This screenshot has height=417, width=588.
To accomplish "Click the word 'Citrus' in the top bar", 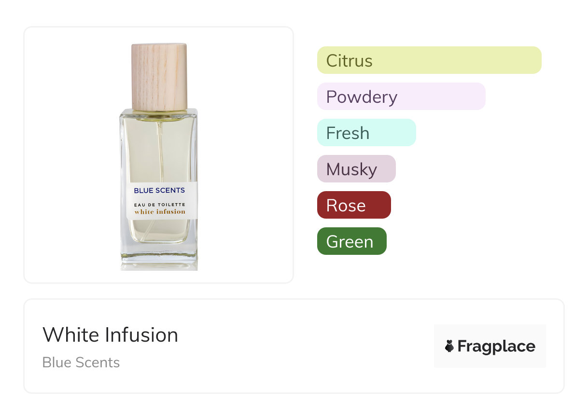I will (x=349, y=61).
